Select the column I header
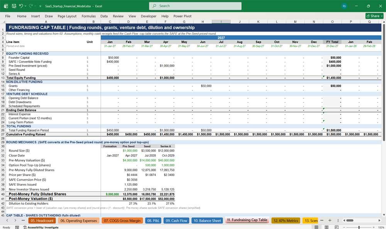Screen dimensions: 386x229 tap(221, 22)
